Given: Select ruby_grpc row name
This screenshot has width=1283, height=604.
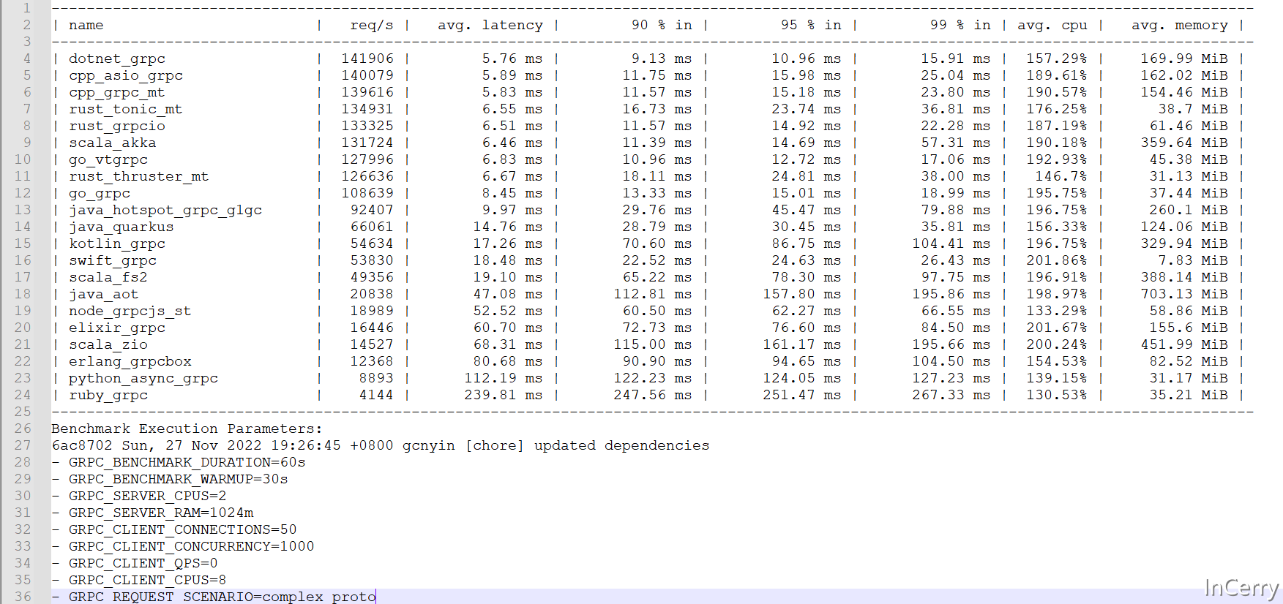Looking at the screenshot, I should [x=108, y=395].
